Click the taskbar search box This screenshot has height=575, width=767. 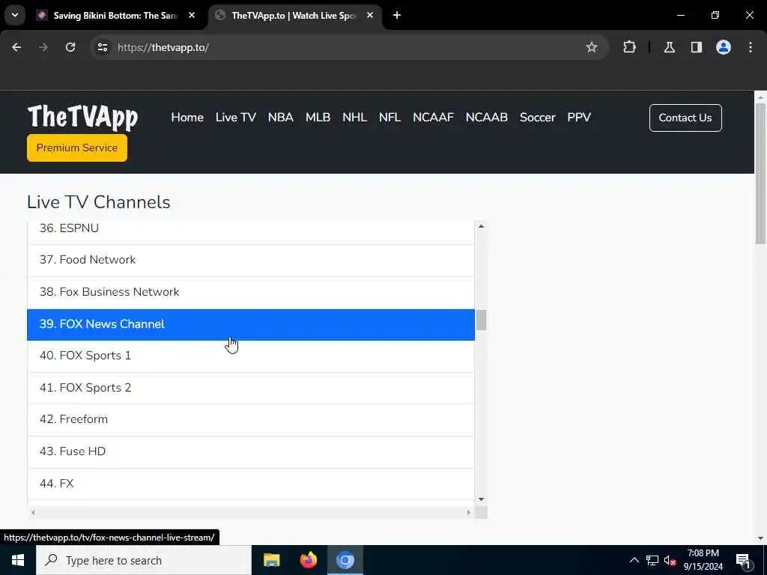tap(143, 560)
